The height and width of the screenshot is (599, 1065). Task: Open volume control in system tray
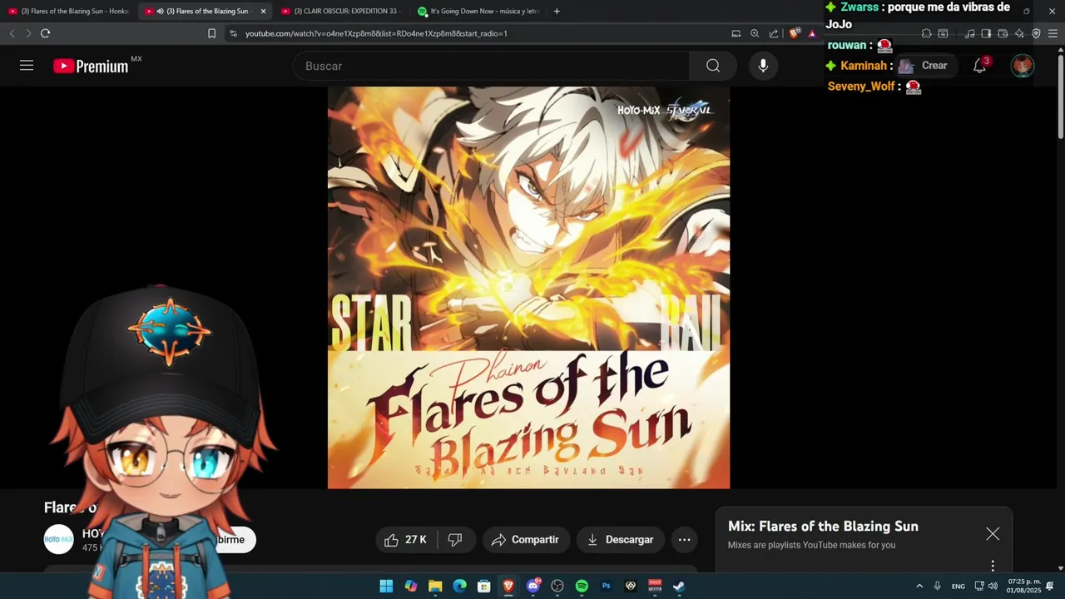coord(993,586)
